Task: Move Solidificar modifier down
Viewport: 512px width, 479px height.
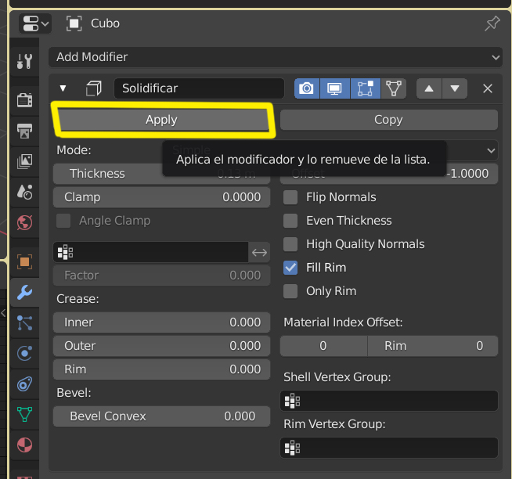Action: tap(455, 88)
